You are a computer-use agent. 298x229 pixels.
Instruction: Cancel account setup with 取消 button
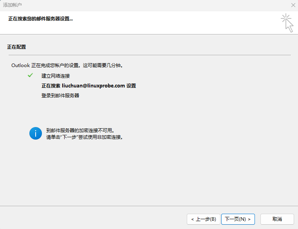277,219
